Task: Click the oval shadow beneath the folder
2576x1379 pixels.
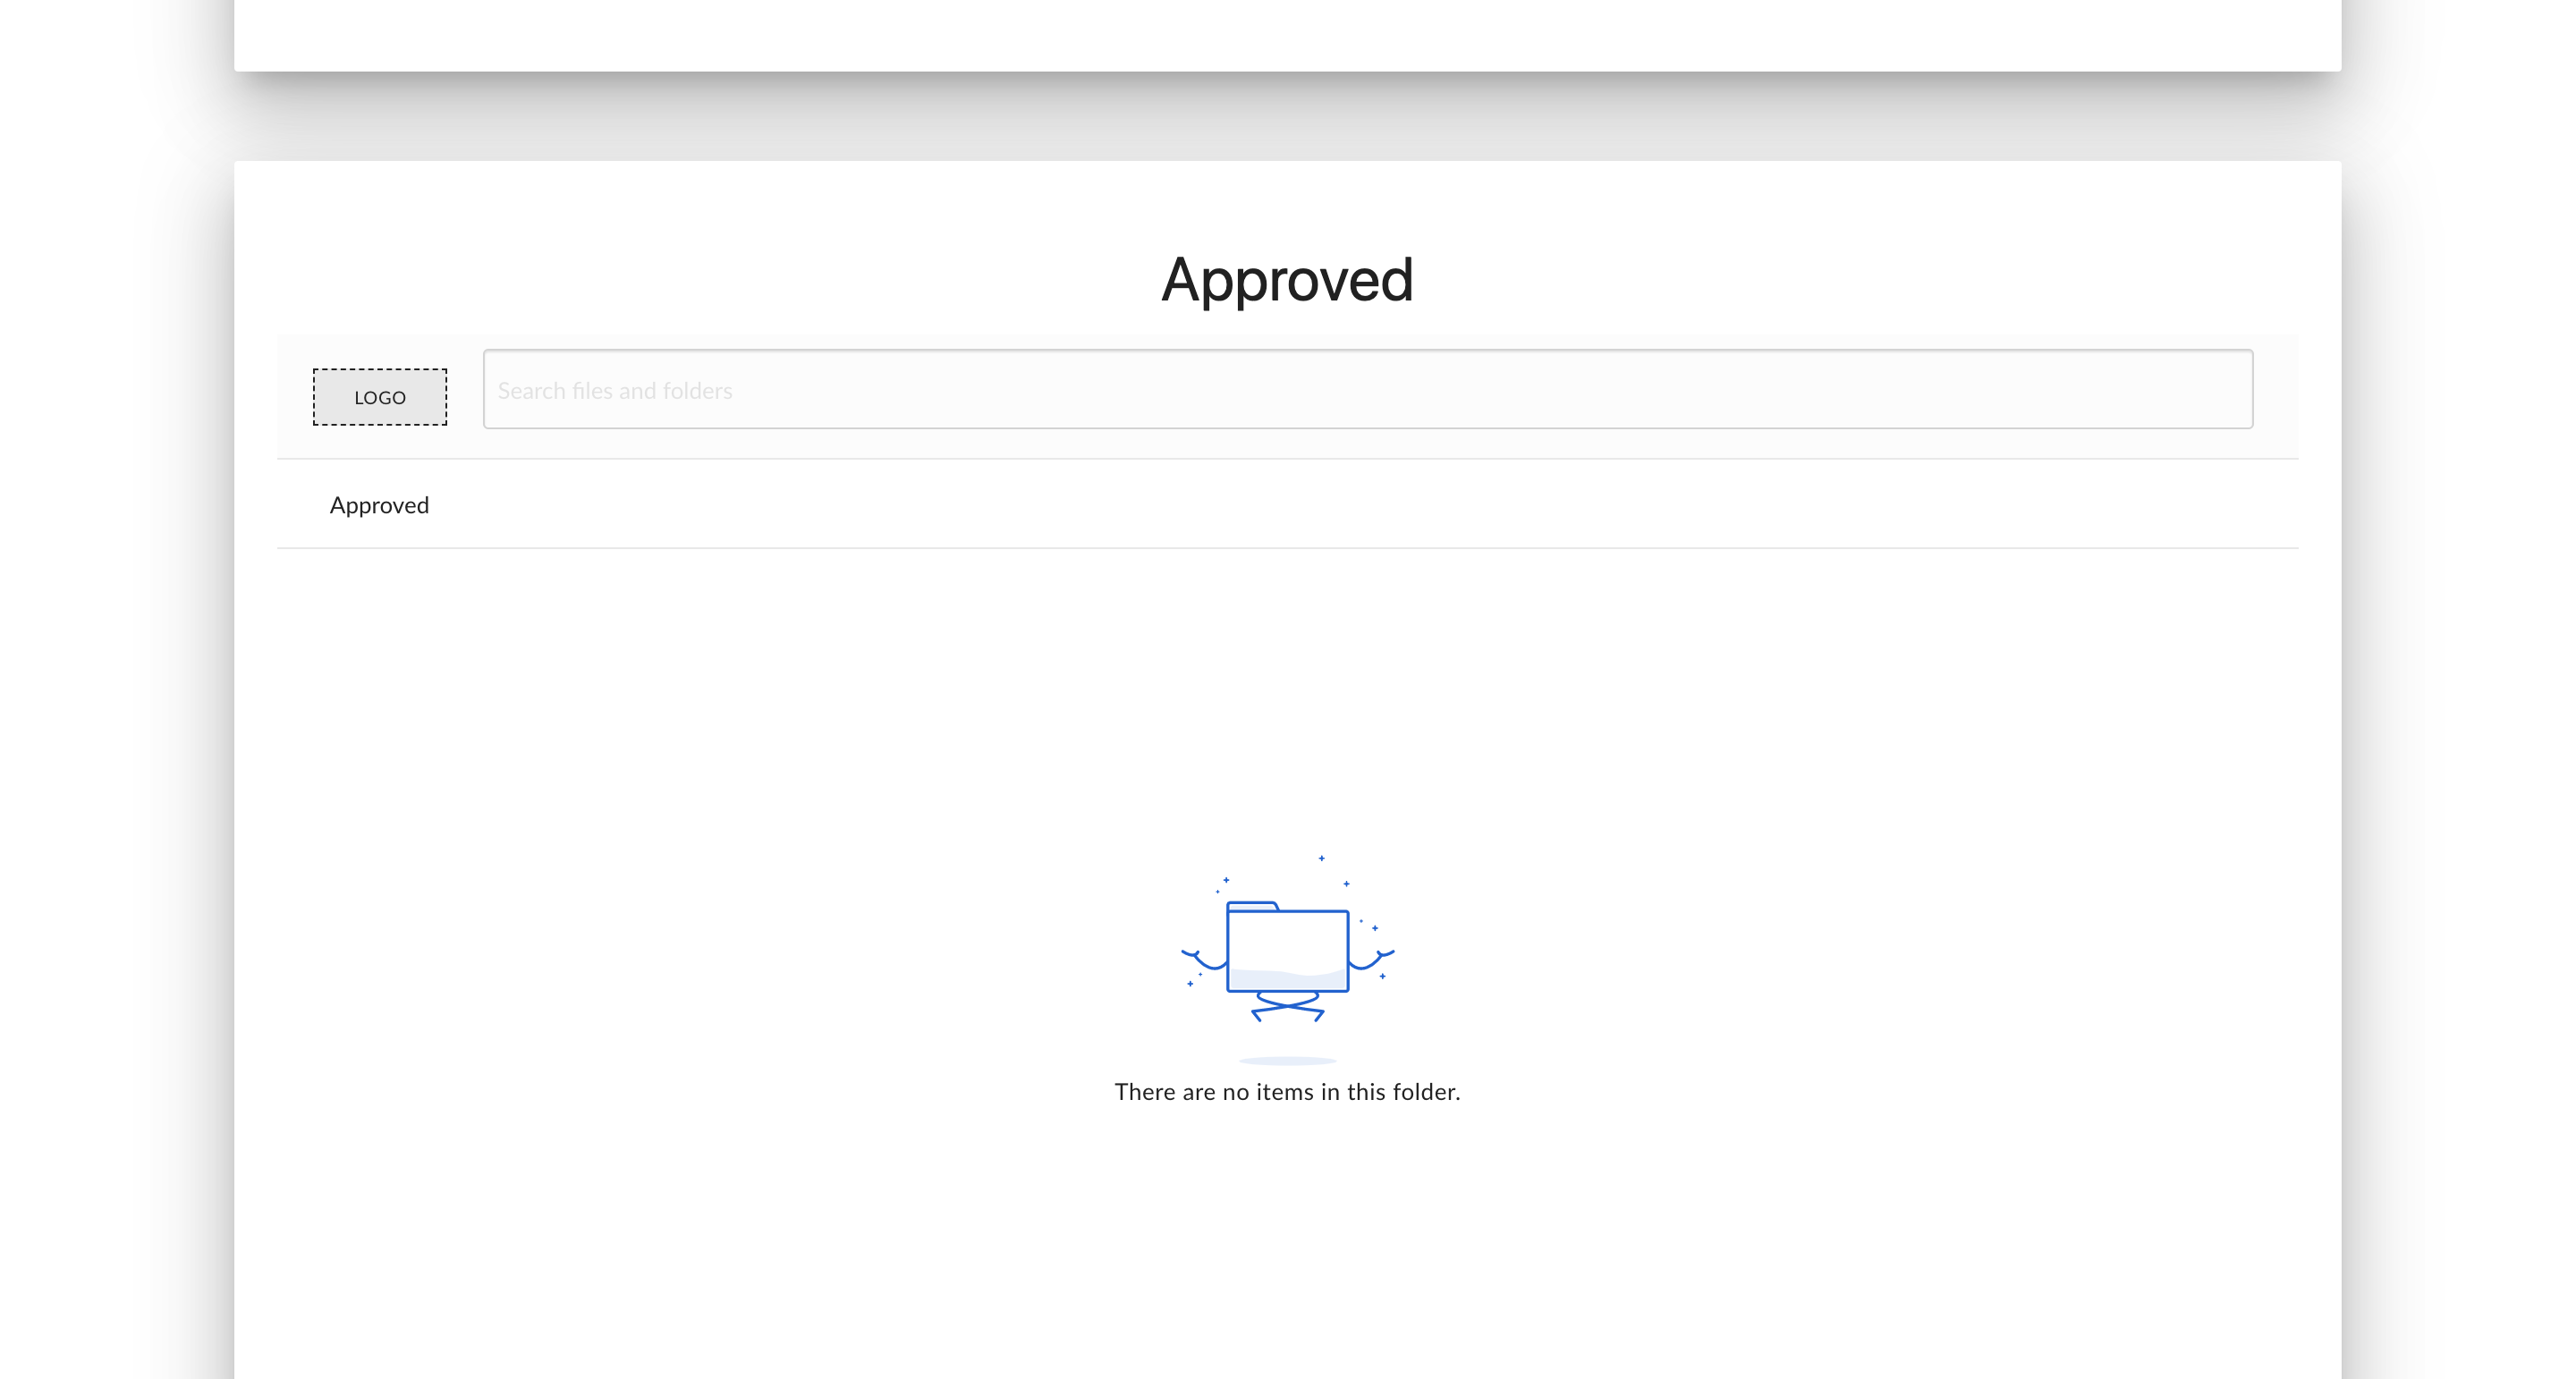Action: click(x=1287, y=1060)
